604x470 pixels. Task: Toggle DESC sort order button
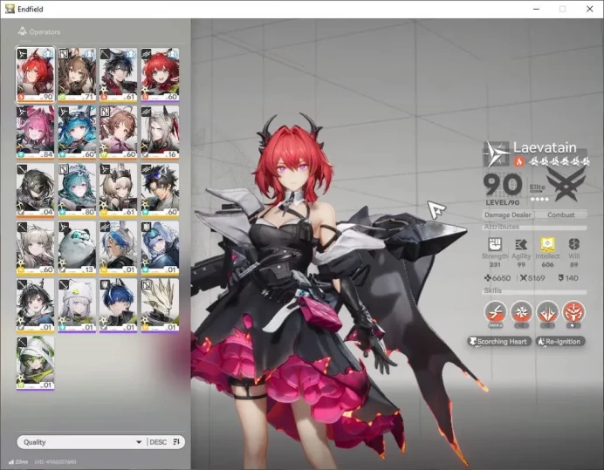coord(164,442)
